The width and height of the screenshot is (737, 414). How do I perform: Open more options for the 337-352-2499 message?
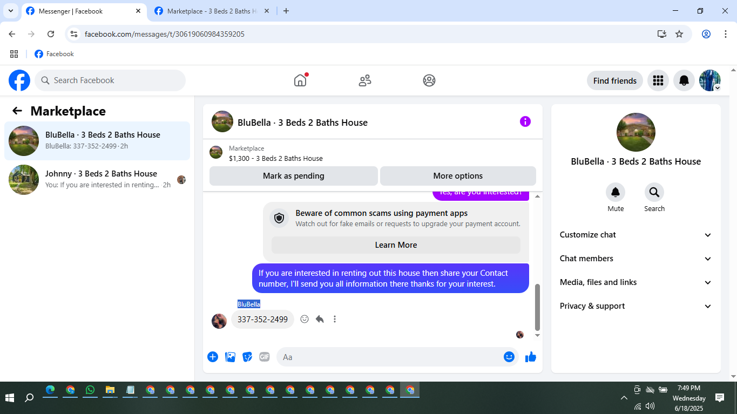point(335,319)
